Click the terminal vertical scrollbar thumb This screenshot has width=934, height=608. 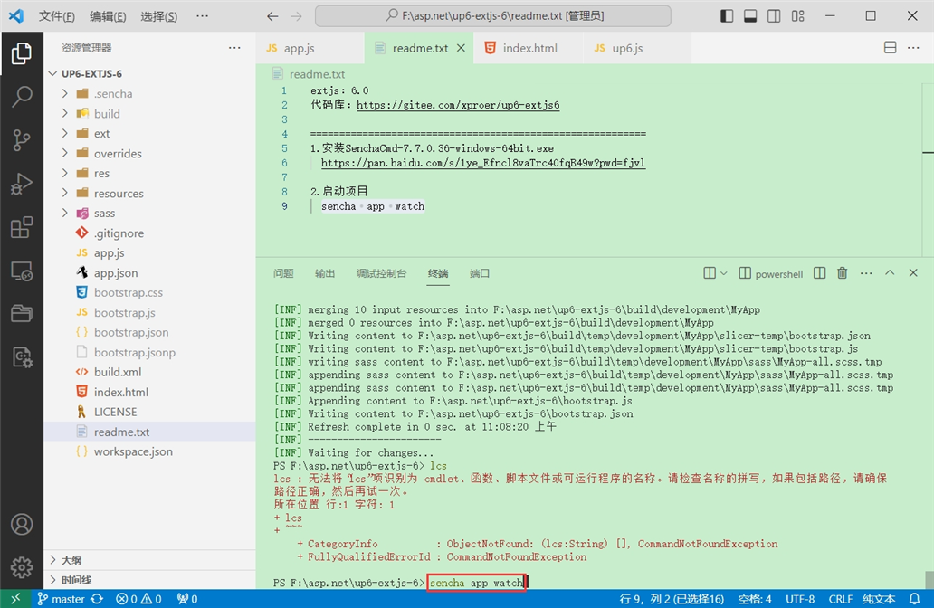[929, 579]
